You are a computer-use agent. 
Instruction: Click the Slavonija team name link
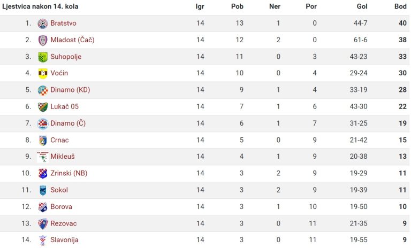64,240
